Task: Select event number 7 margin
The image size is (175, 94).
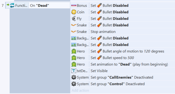Action: point(3,5)
